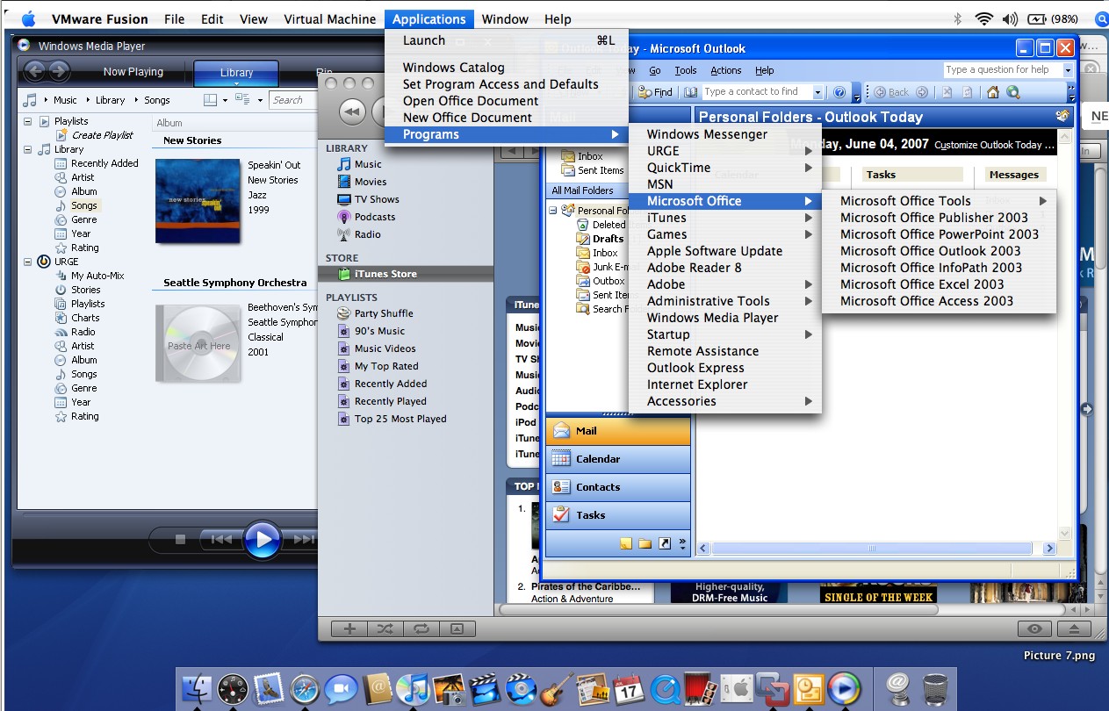Open Mail stamp icon in Dock
The width and height of the screenshot is (1109, 711).
[269, 688]
